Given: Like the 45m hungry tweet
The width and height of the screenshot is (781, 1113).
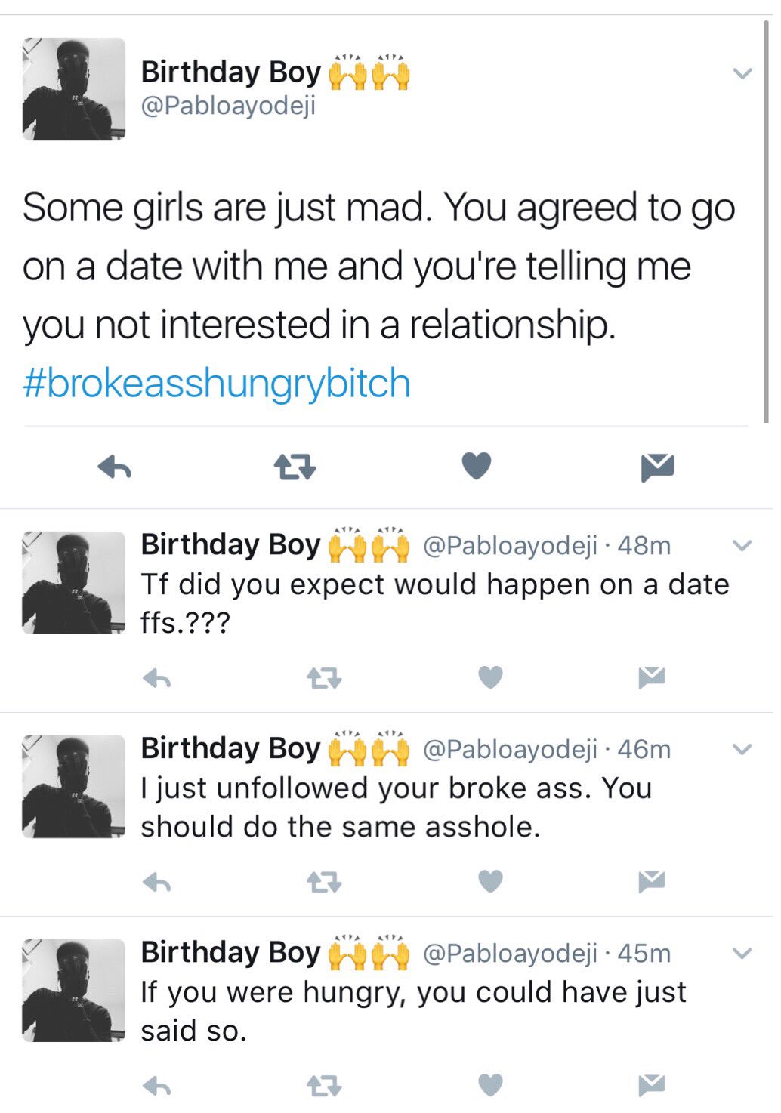Looking at the screenshot, I should click(x=491, y=1084).
